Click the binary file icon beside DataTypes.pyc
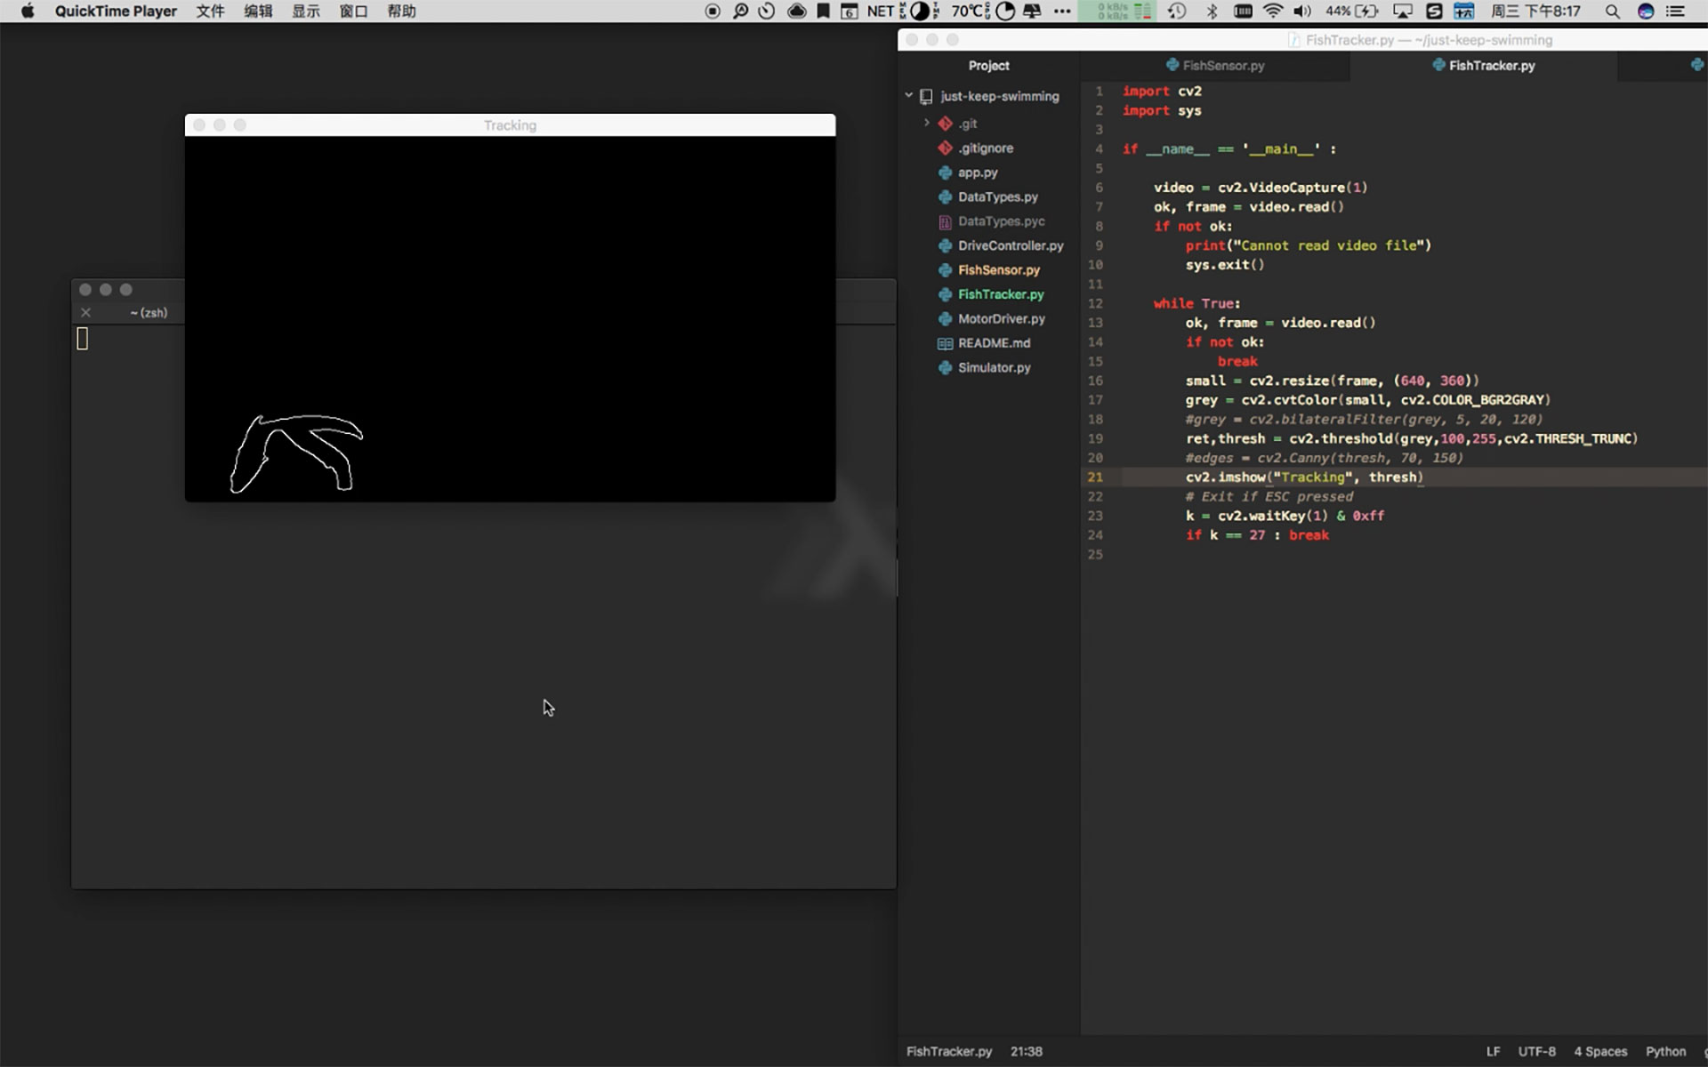This screenshot has height=1067, width=1708. [x=945, y=221]
